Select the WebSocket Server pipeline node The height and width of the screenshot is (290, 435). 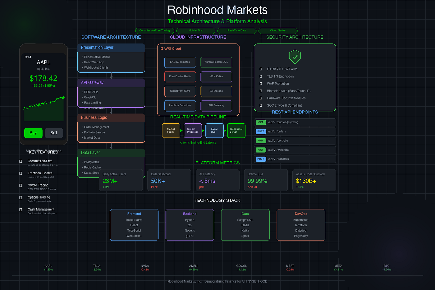(236, 130)
